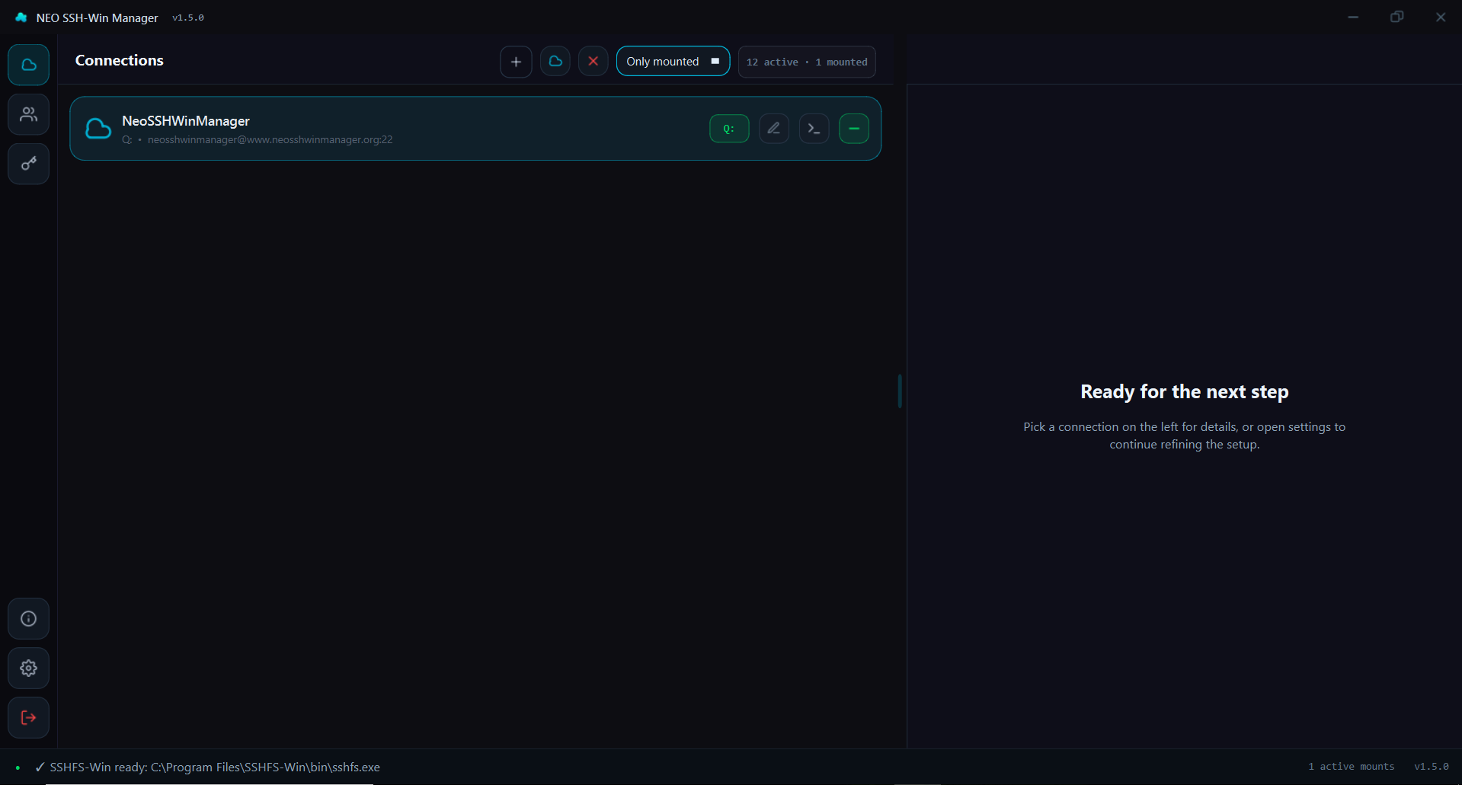The image size is (1462, 785).
Task: Toggle the Only mounted filter
Action: pyautogui.click(x=673, y=62)
